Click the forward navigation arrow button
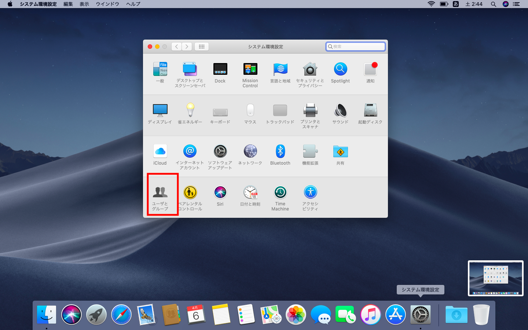The width and height of the screenshot is (528, 330). [x=187, y=47]
